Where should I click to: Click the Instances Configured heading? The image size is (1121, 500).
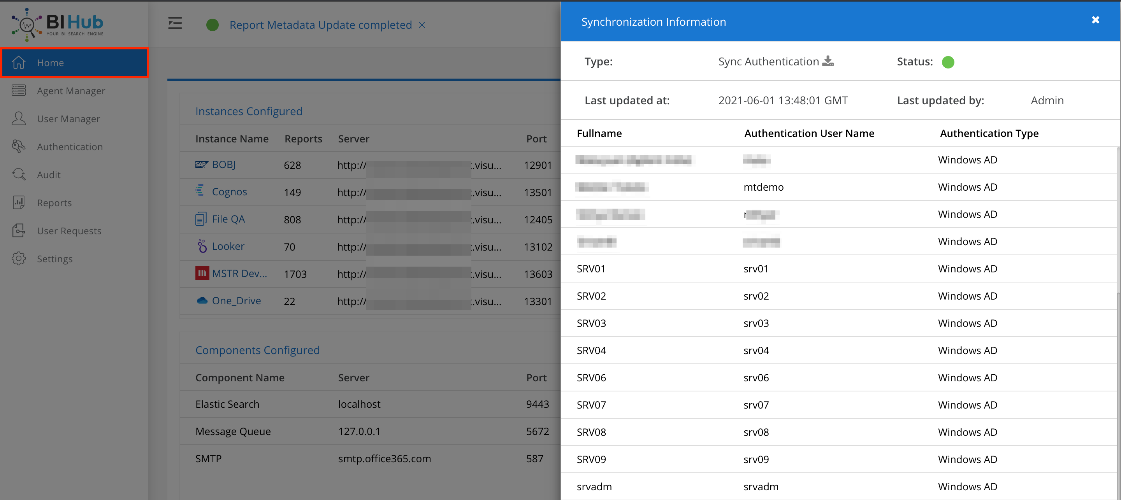pyautogui.click(x=248, y=111)
